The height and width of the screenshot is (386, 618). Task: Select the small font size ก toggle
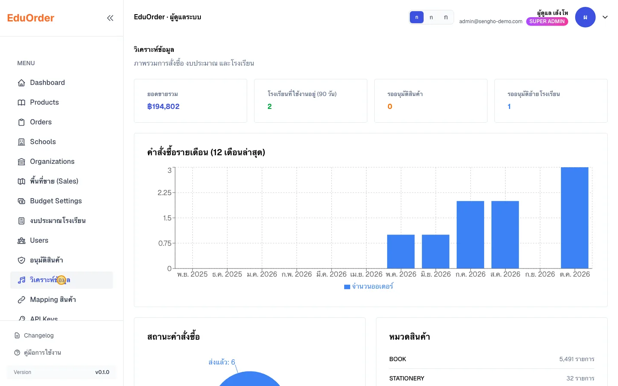click(x=417, y=17)
